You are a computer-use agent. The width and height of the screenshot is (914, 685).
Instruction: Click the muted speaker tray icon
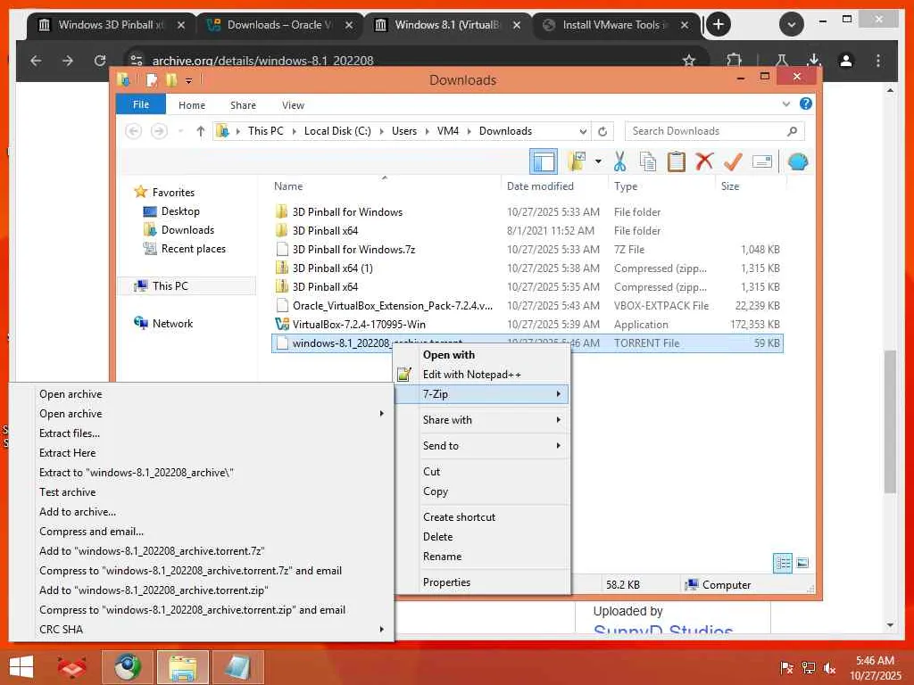(x=829, y=668)
